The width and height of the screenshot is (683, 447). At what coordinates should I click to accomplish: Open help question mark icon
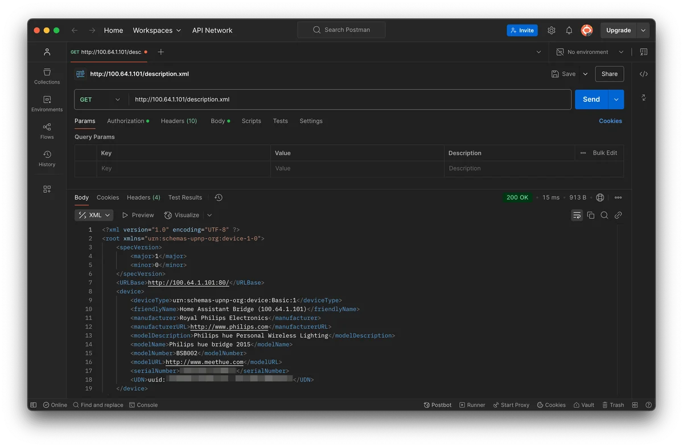(x=648, y=405)
